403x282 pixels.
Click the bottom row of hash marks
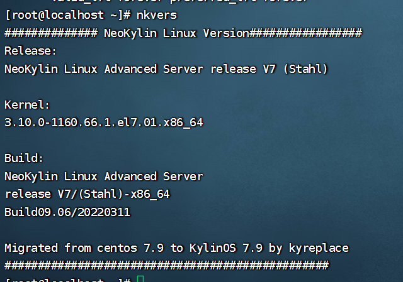166,266
